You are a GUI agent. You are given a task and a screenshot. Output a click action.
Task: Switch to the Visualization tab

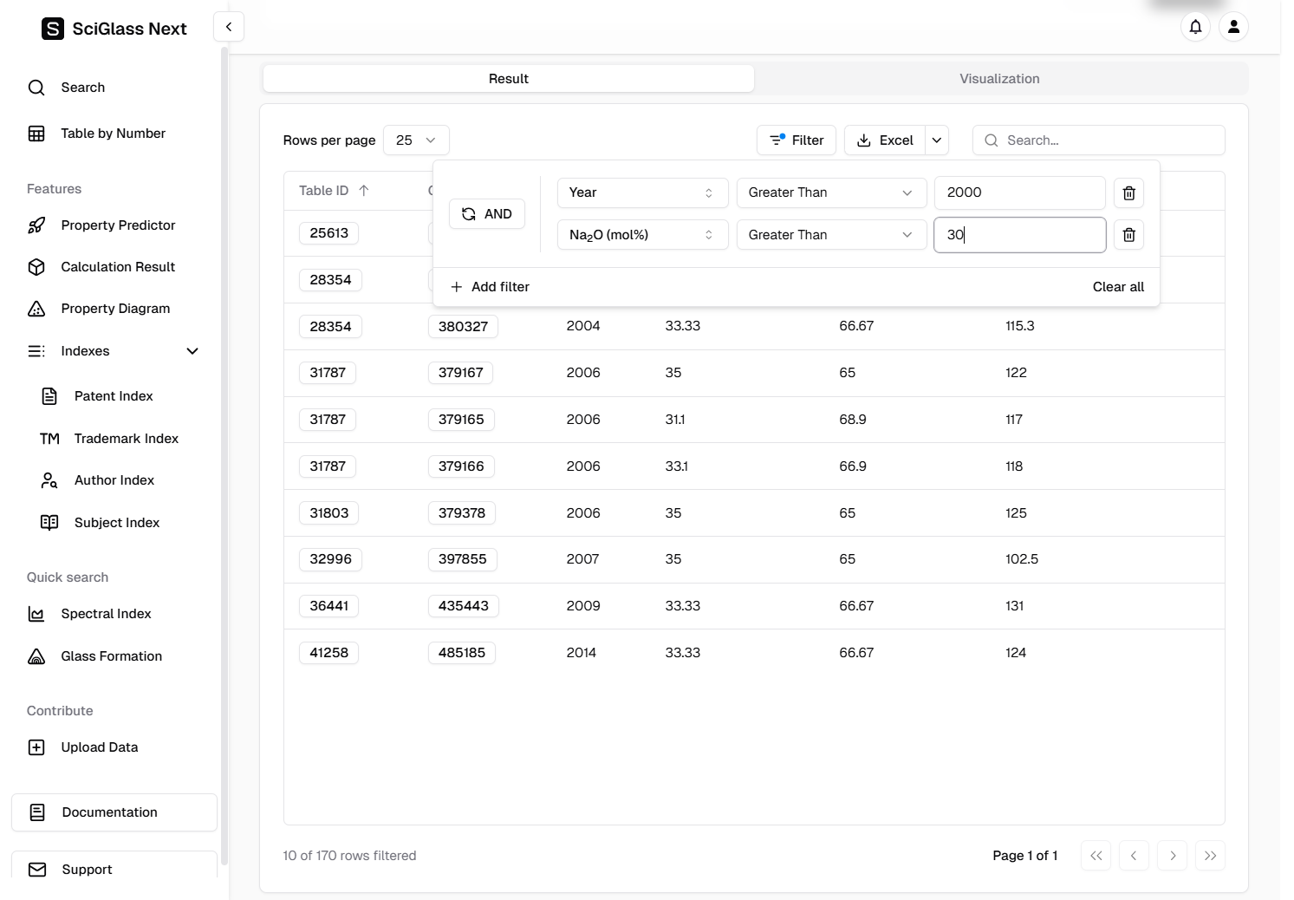[999, 79]
